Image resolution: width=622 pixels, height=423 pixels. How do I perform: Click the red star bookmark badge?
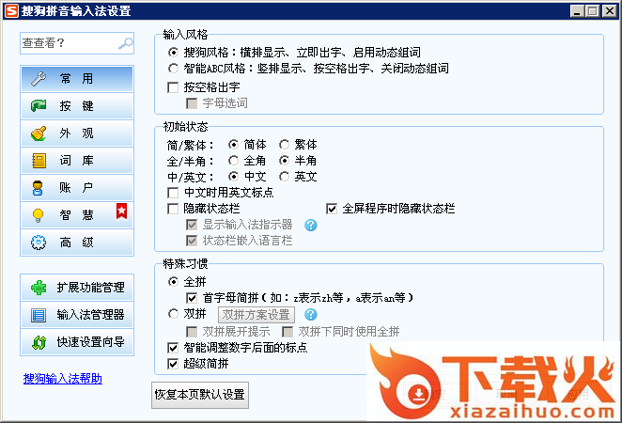tap(121, 211)
